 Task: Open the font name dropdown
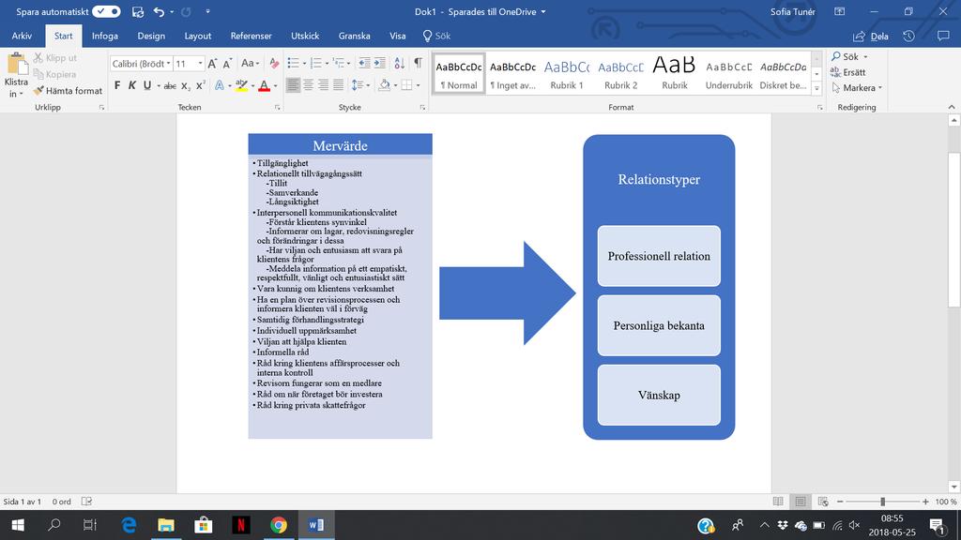click(168, 64)
